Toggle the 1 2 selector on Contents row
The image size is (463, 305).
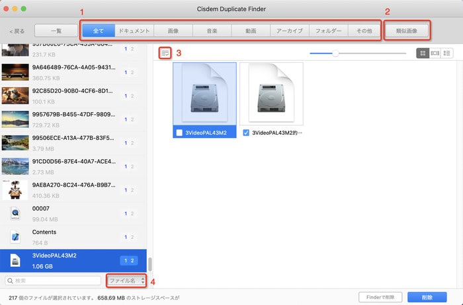[130, 237]
